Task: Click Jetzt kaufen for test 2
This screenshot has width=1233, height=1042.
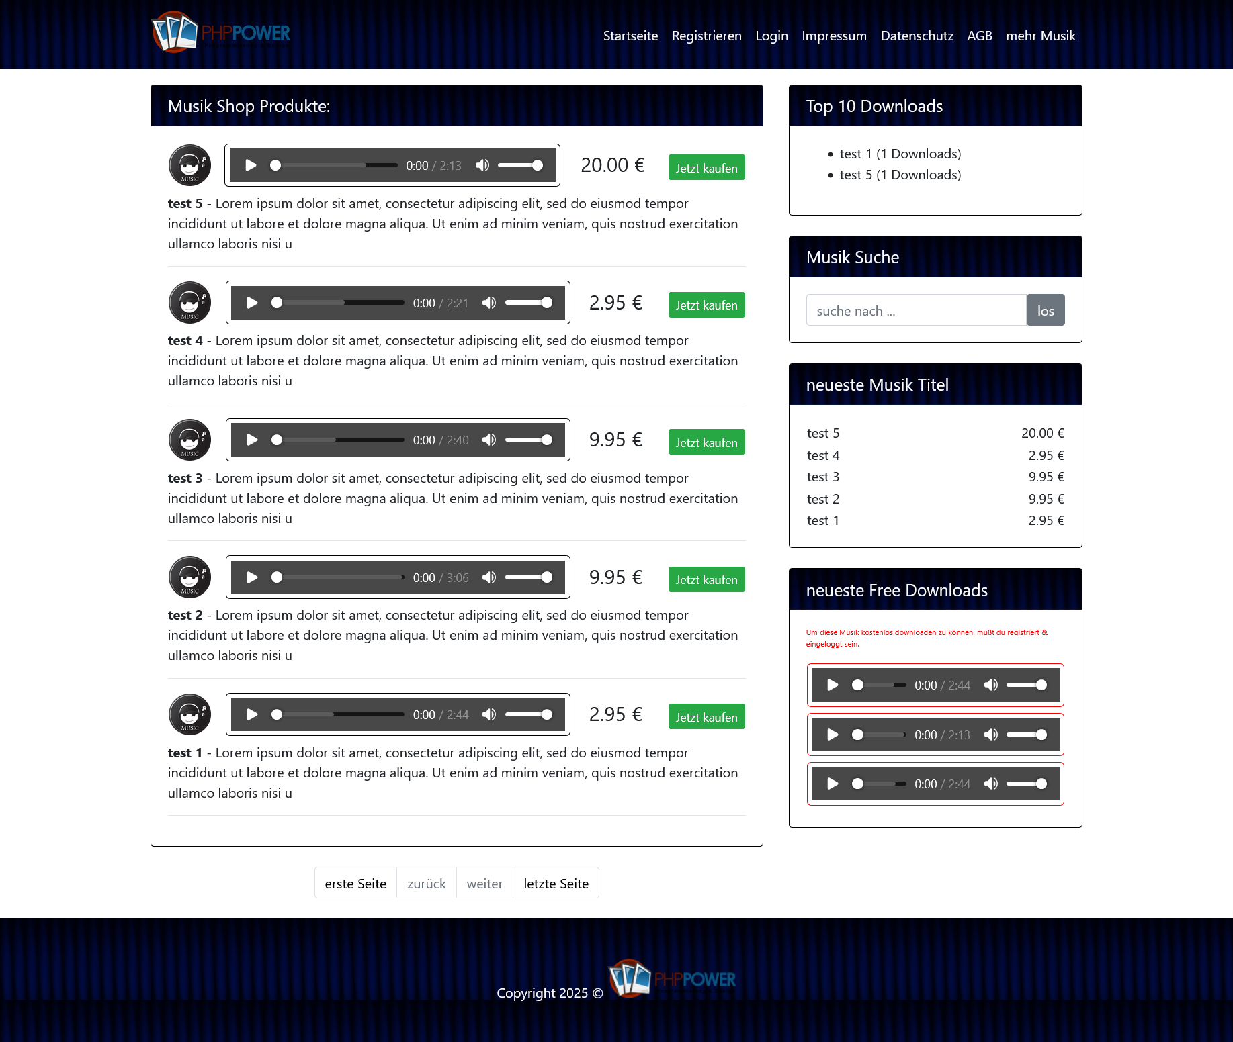Action: click(706, 579)
